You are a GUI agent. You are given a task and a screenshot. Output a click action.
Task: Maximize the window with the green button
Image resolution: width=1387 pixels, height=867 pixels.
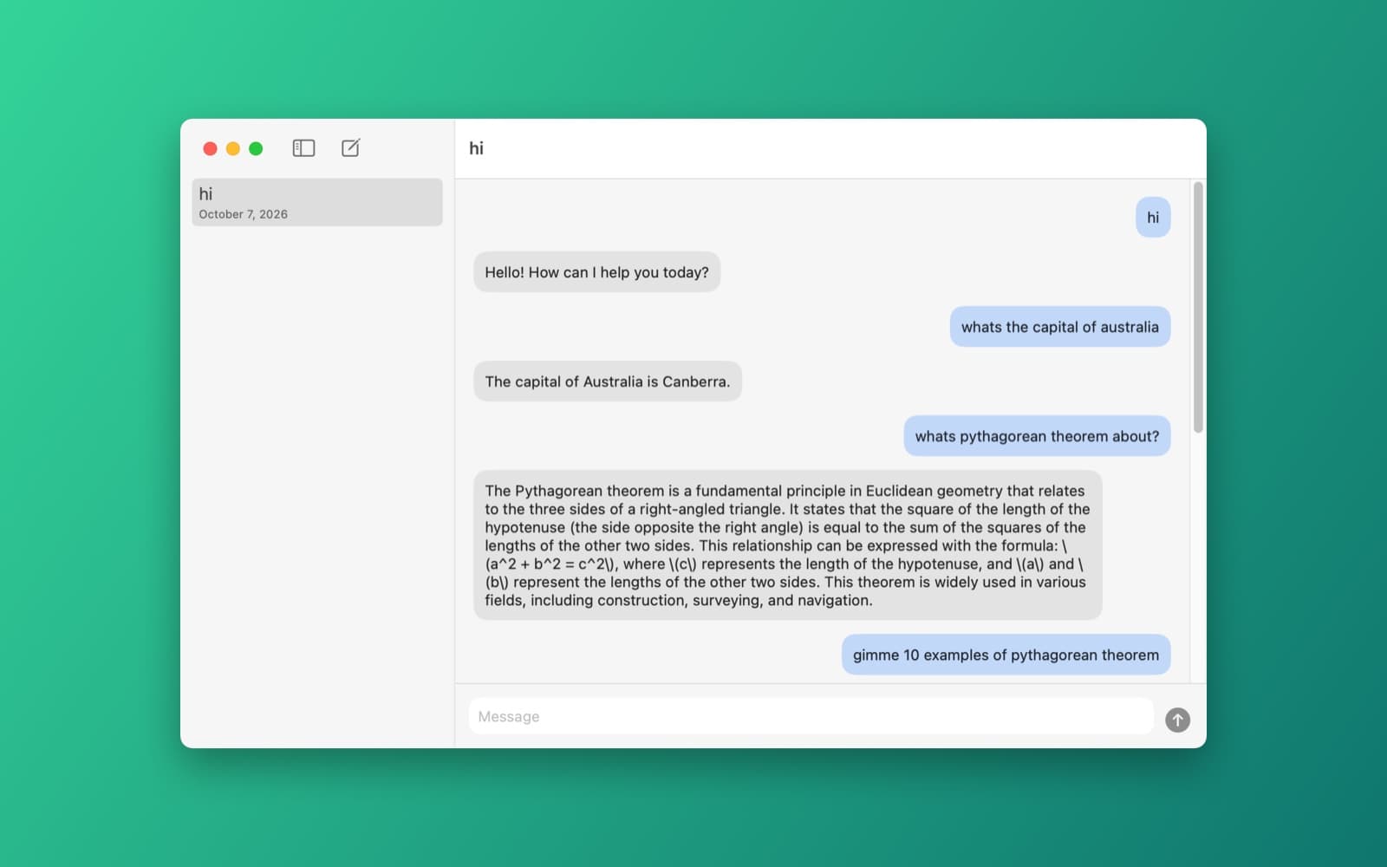pyautogui.click(x=256, y=148)
